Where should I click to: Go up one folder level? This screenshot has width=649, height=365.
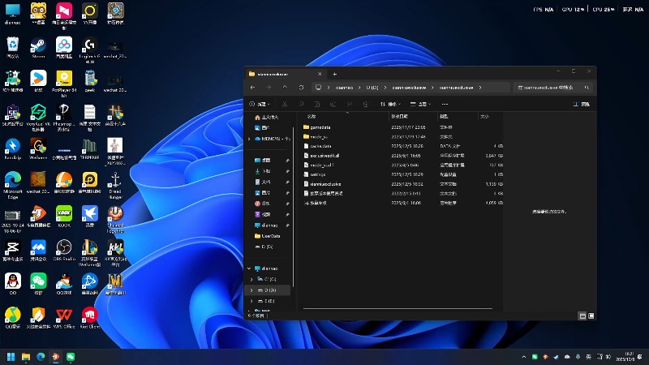tap(284, 87)
